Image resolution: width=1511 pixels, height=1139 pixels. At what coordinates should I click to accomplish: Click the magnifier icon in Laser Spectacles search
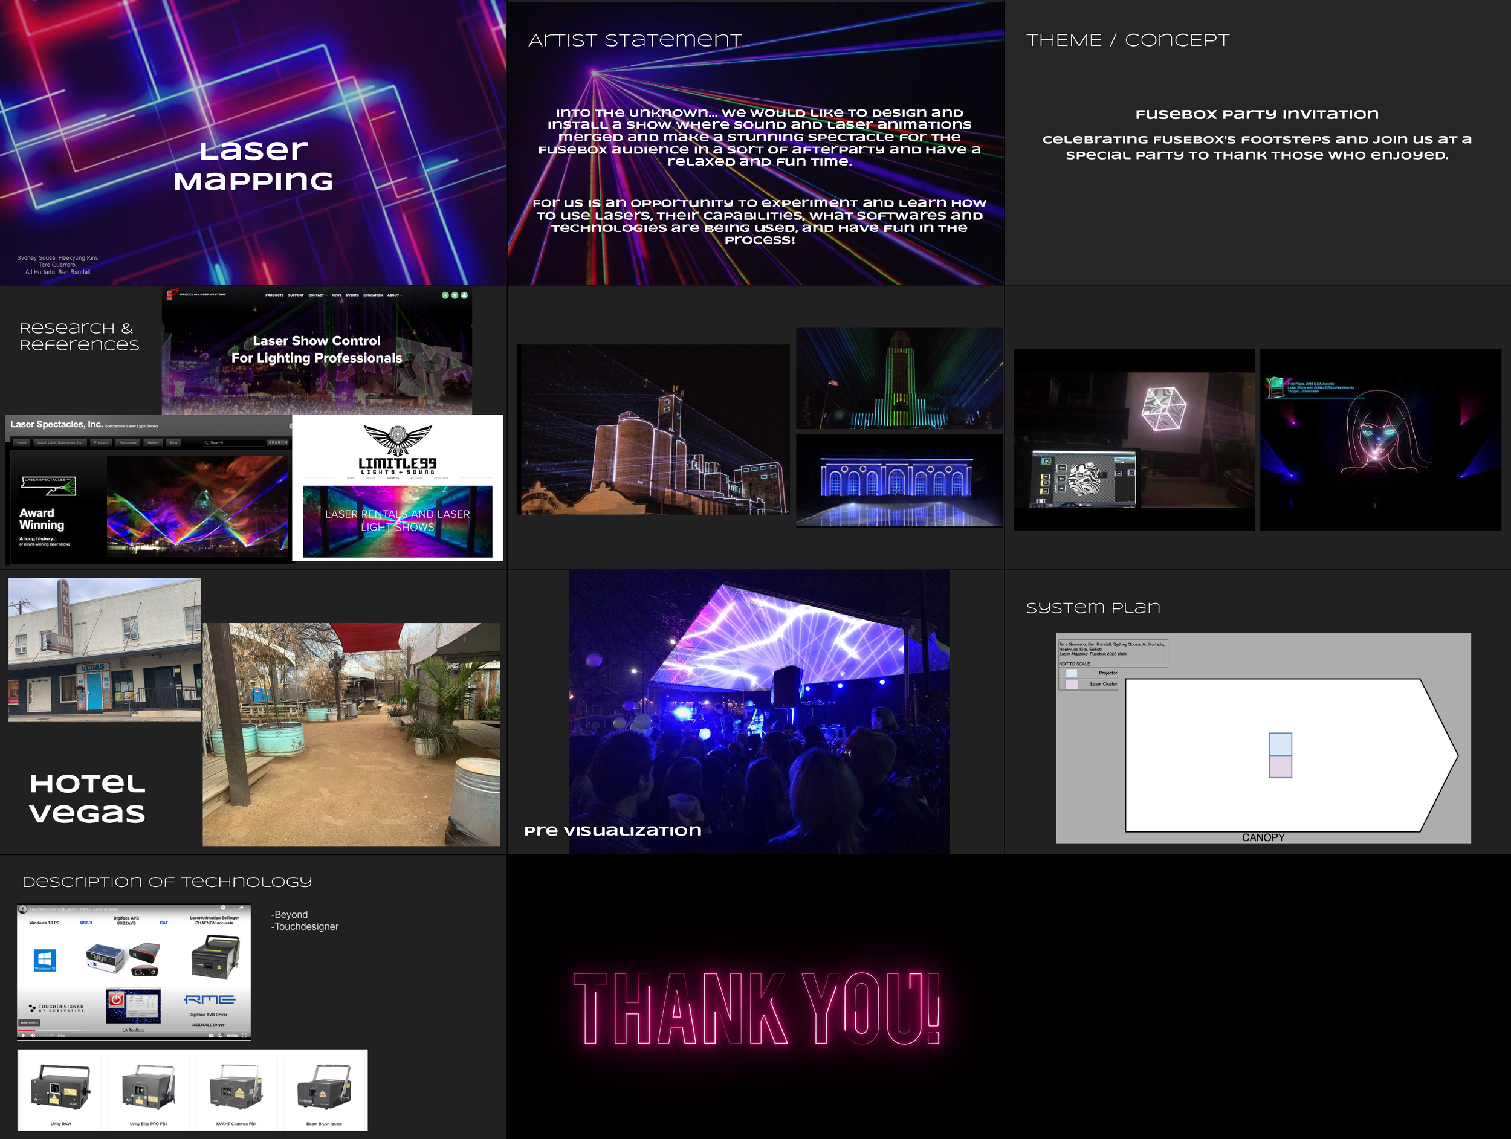[206, 443]
